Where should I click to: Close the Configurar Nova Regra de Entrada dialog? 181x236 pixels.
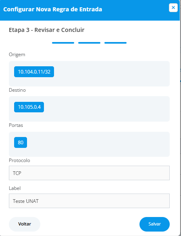(x=173, y=8)
